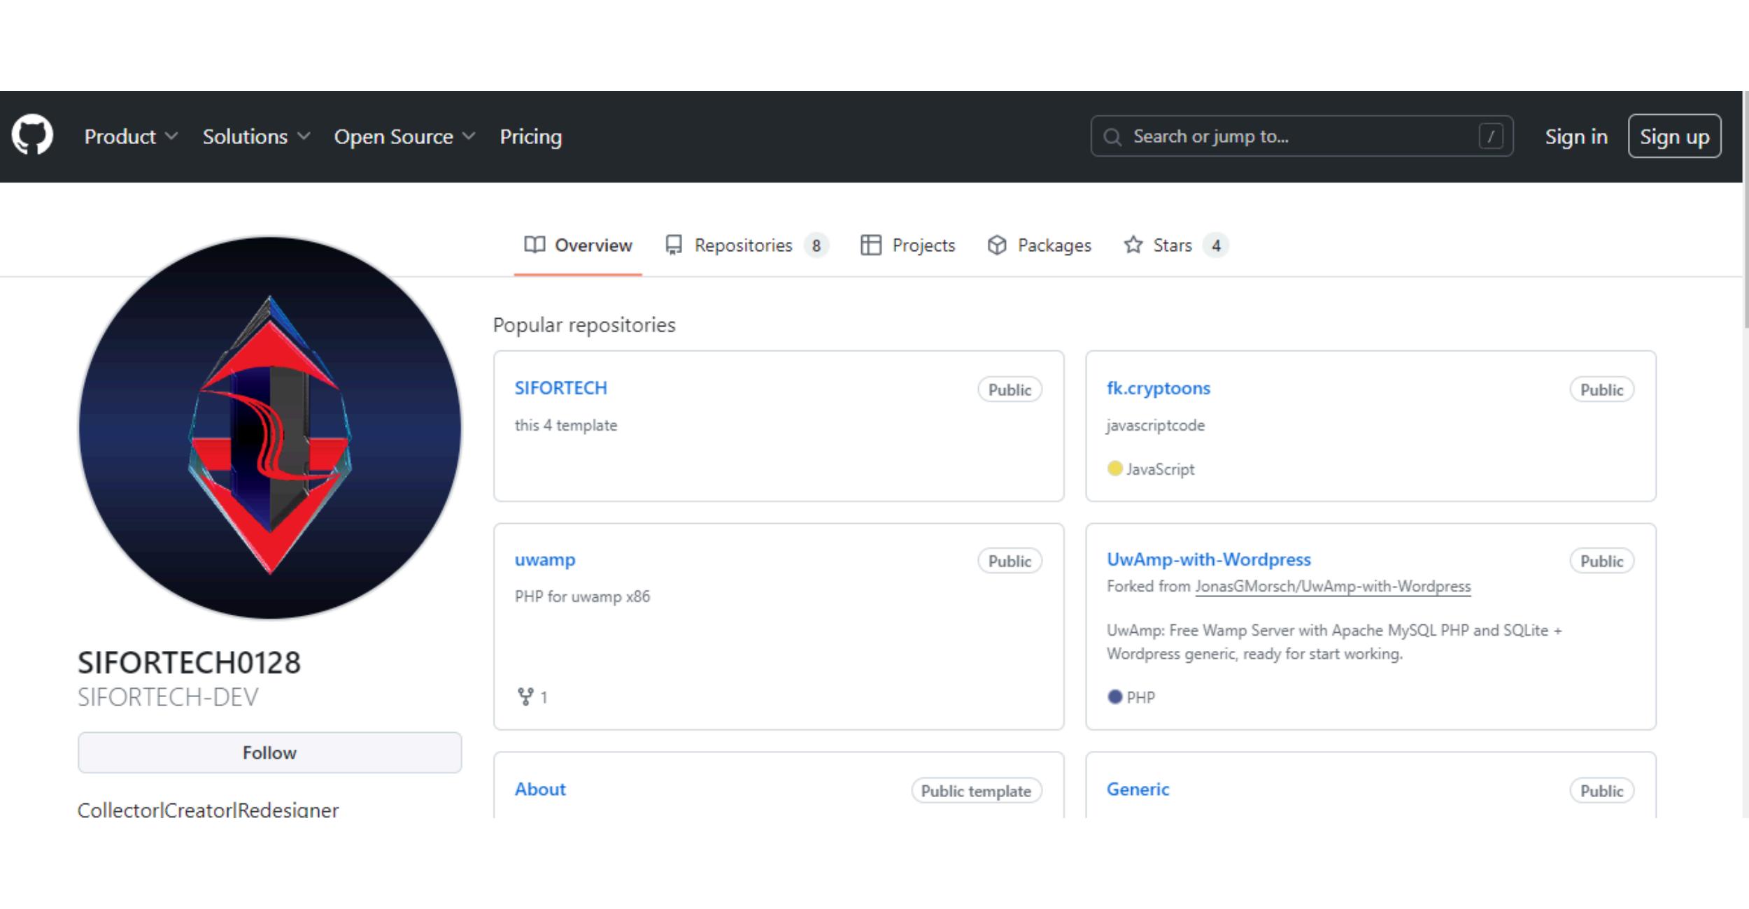Click inside the search input field
The image size is (1749, 909).
coord(1294,136)
